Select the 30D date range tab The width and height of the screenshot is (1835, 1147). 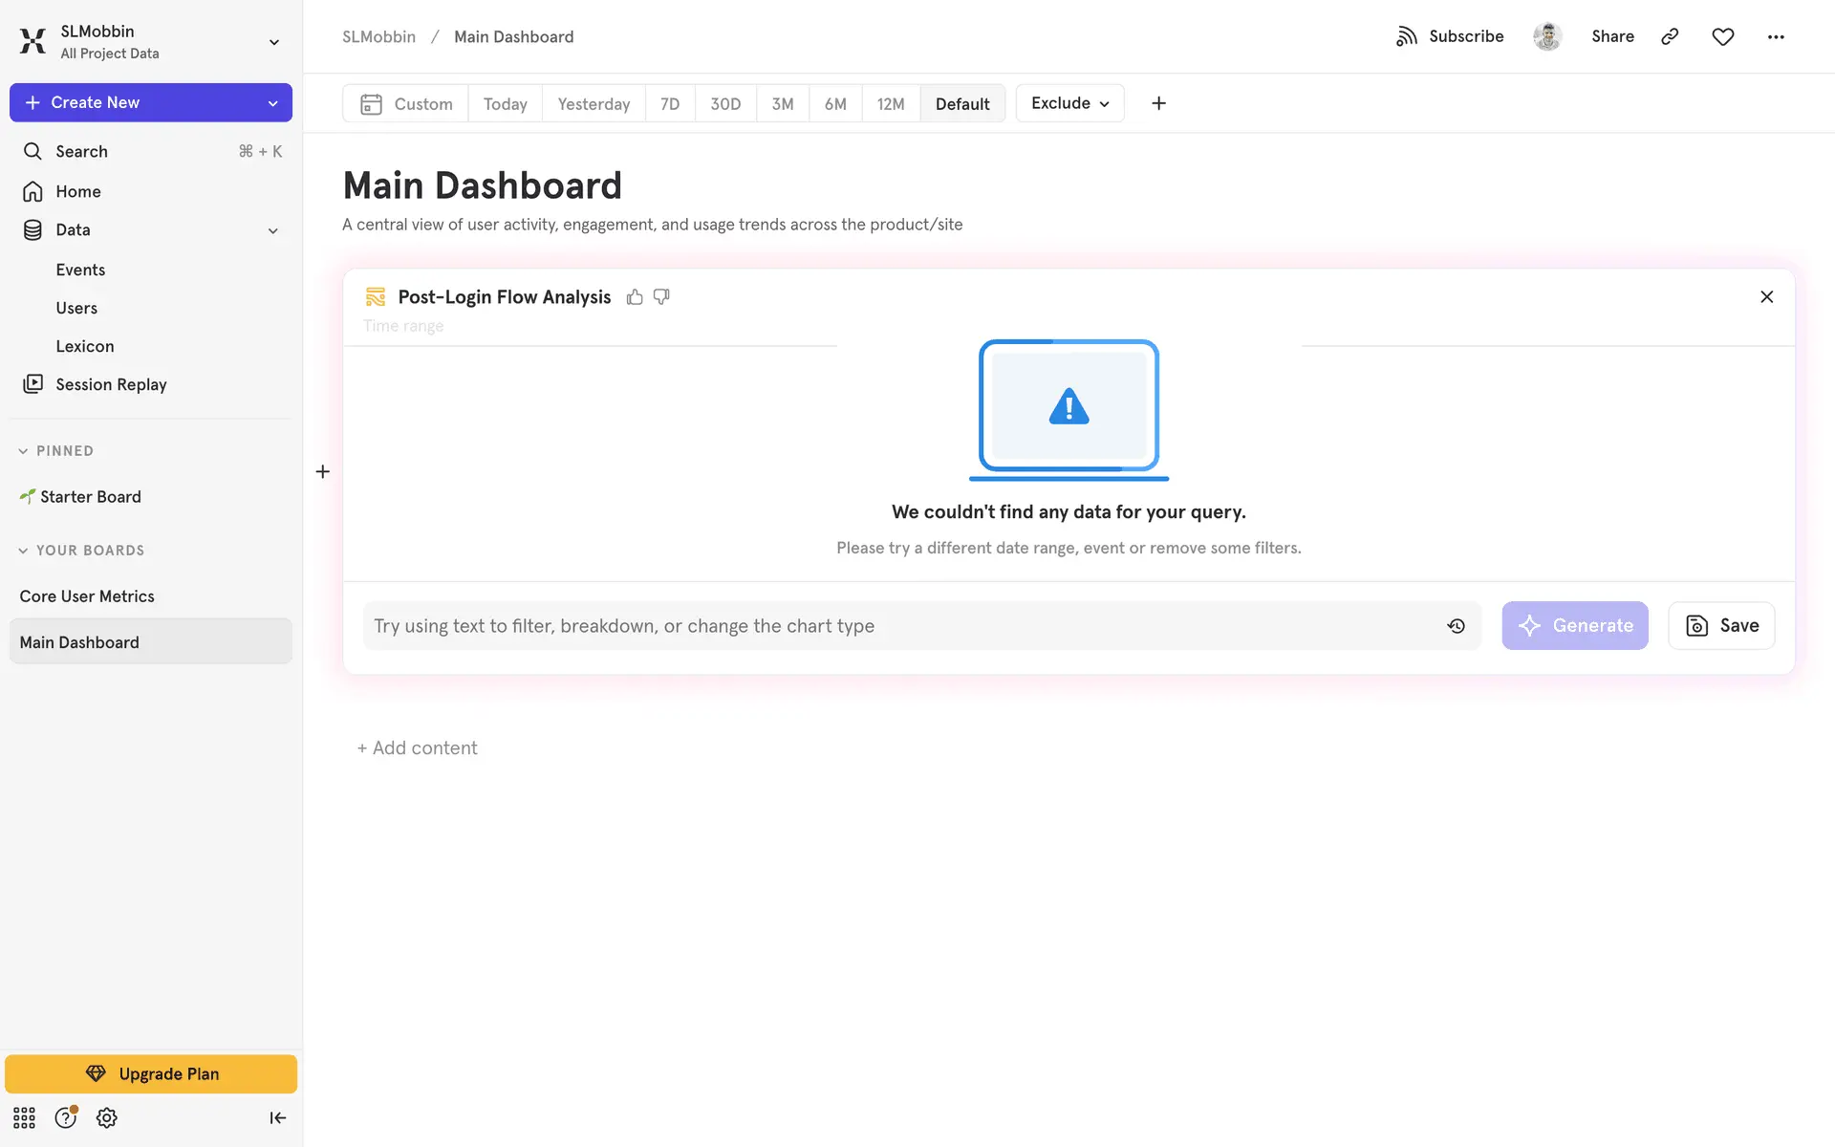(x=724, y=103)
